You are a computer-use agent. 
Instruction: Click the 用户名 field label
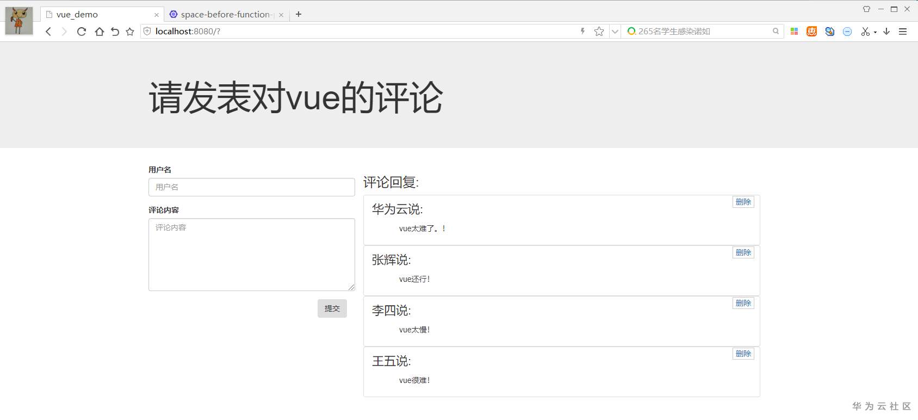pyautogui.click(x=160, y=170)
